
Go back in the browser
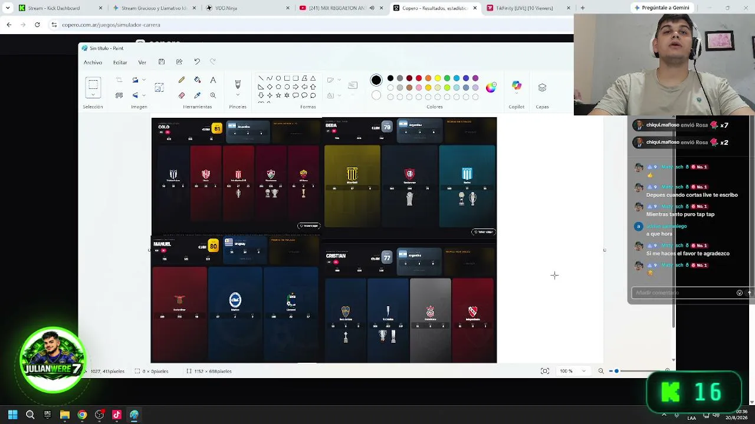9,25
